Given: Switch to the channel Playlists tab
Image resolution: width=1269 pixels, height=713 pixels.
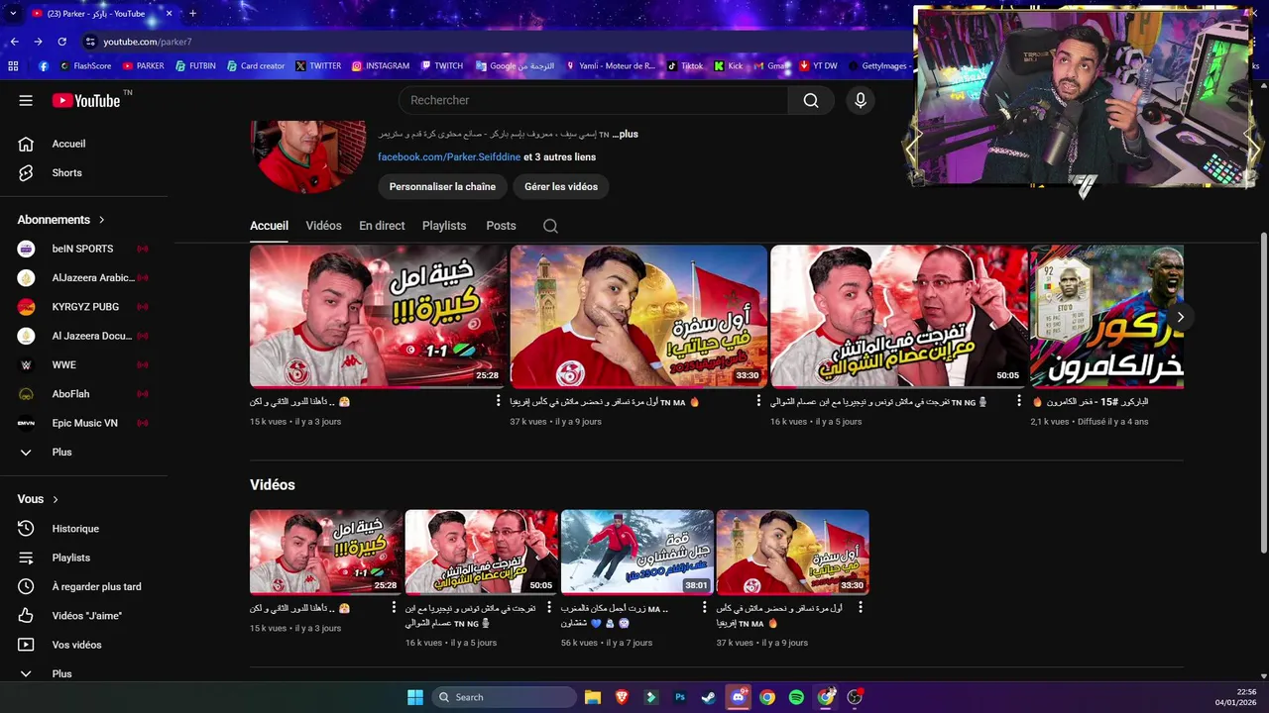Looking at the screenshot, I should [x=444, y=226].
